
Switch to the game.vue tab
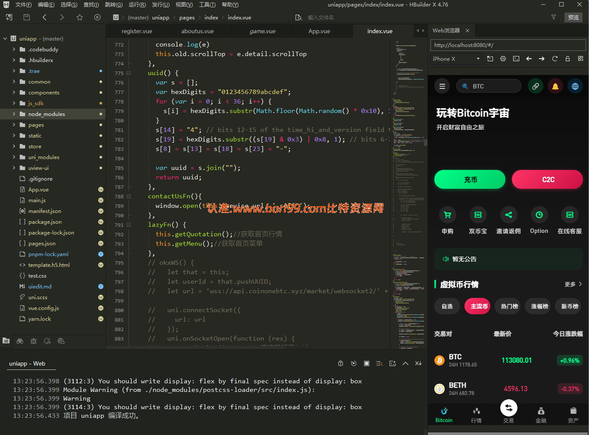coord(262,31)
